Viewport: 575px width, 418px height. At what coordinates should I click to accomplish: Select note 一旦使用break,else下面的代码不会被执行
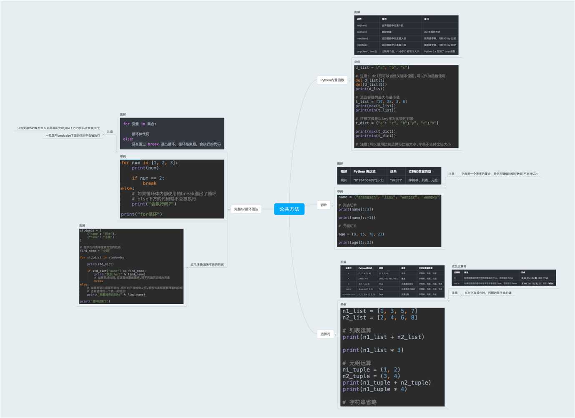[x=73, y=135]
